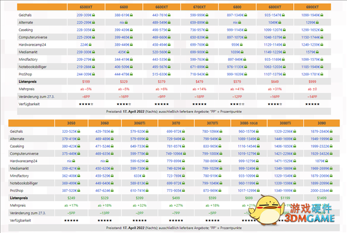Image resolution: width=347 pixels, height=233 pixels.
Task: Click the lock icon after Mediamarkt 6800XT price 1149-1229€
Action: (284, 52)
